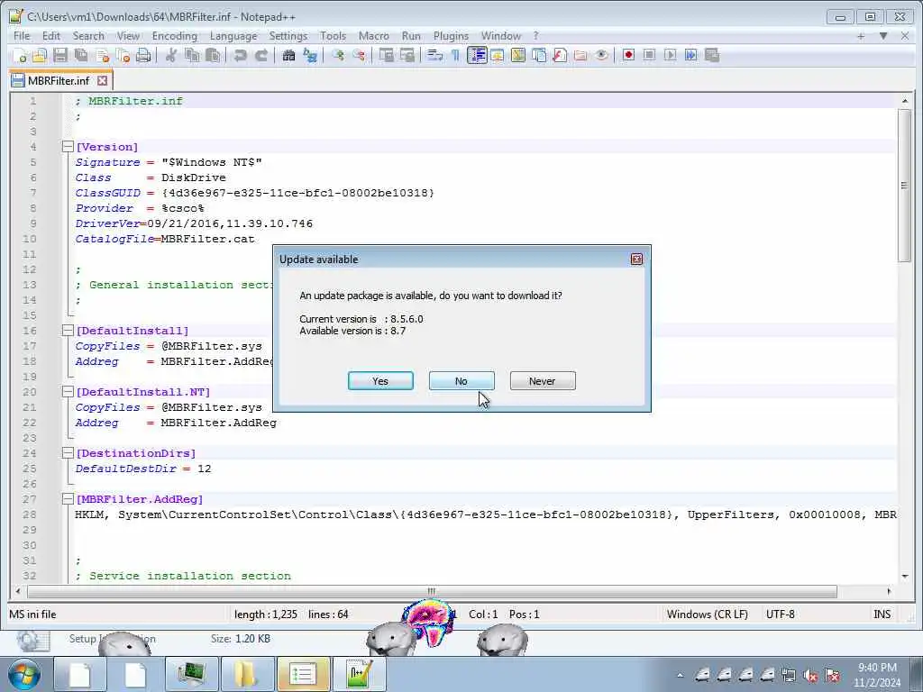The width and height of the screenshot is (923, 692).
Task: Click the Cut scissors icon
Action: 170,55
